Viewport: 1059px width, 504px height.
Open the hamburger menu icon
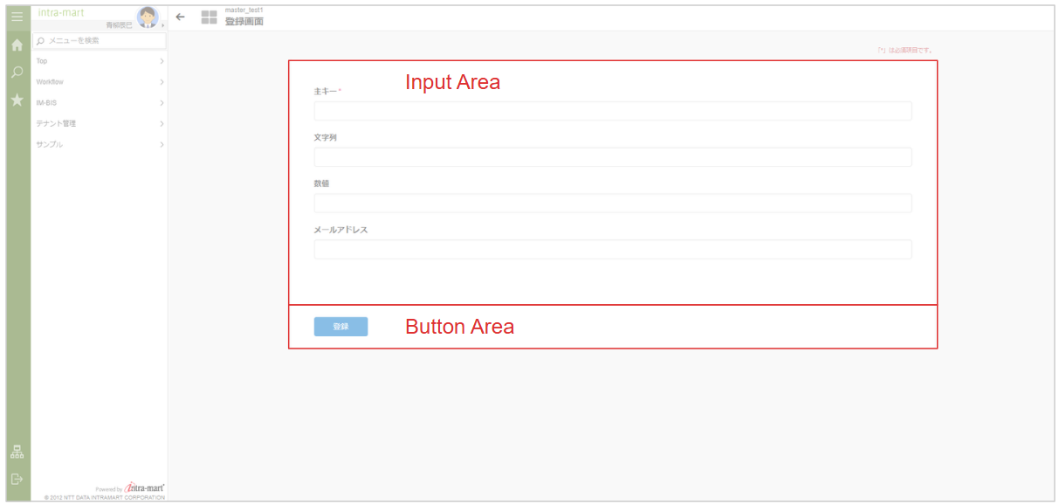pyautogui.click(x=17, y=16)
